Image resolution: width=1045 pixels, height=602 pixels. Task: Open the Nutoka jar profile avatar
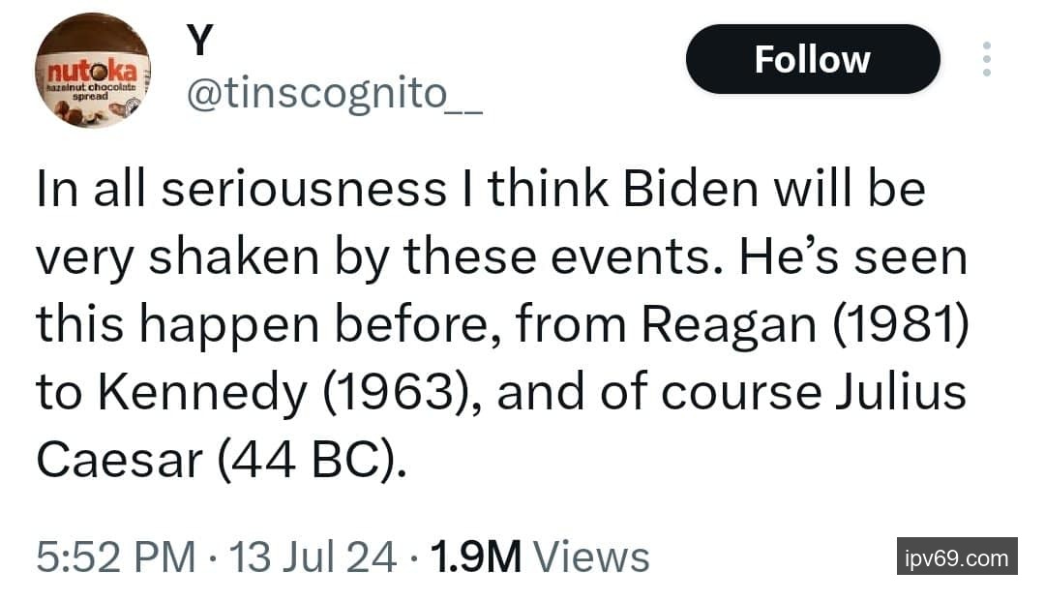pyautogui.click(x=93, y=72)
